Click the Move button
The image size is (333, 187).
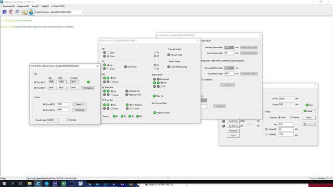click(x=309, y=117)
